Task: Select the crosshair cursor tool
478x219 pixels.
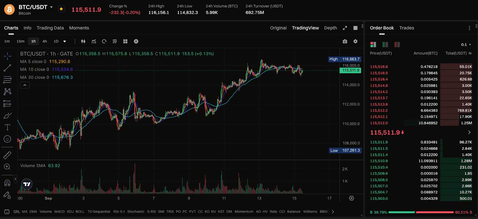Action: click(x=7, y=56)
